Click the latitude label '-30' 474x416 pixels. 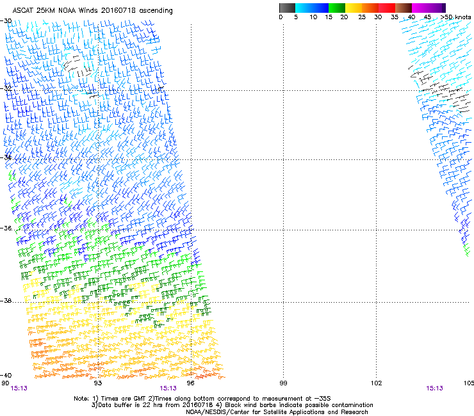pyautogui.click(x=6, y=21)
